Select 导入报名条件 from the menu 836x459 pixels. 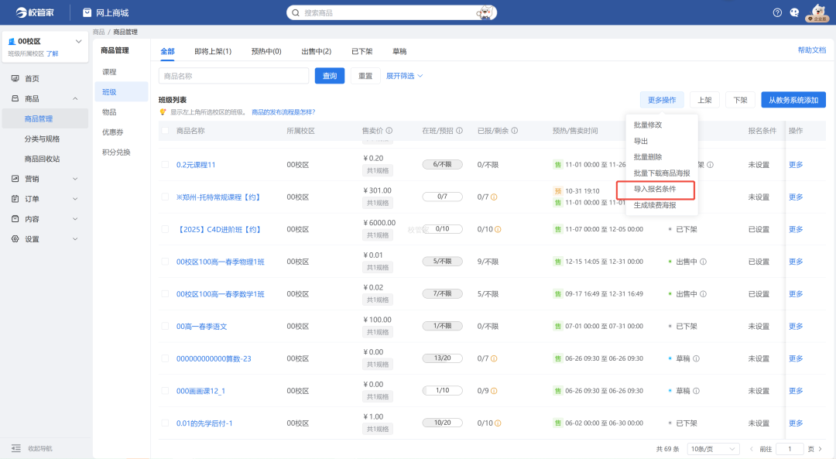(656, 191)
